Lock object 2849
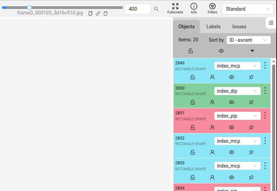This screenshot has height=191, width=277. 192,77
